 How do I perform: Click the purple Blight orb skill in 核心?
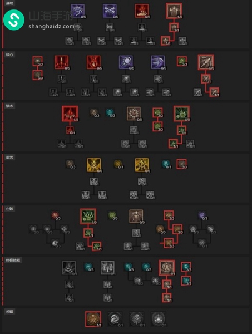pos(126,62)
